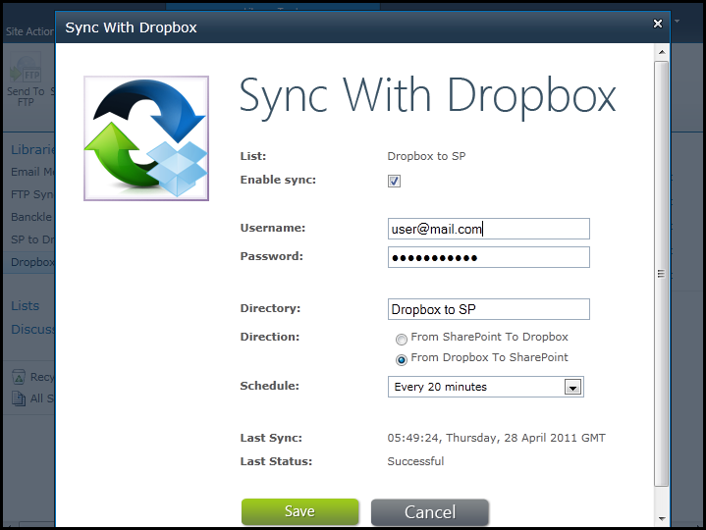This screenshot has width=706, height=530.
Task: Click the 'Successful' last status text
Action: coord(415,461)
